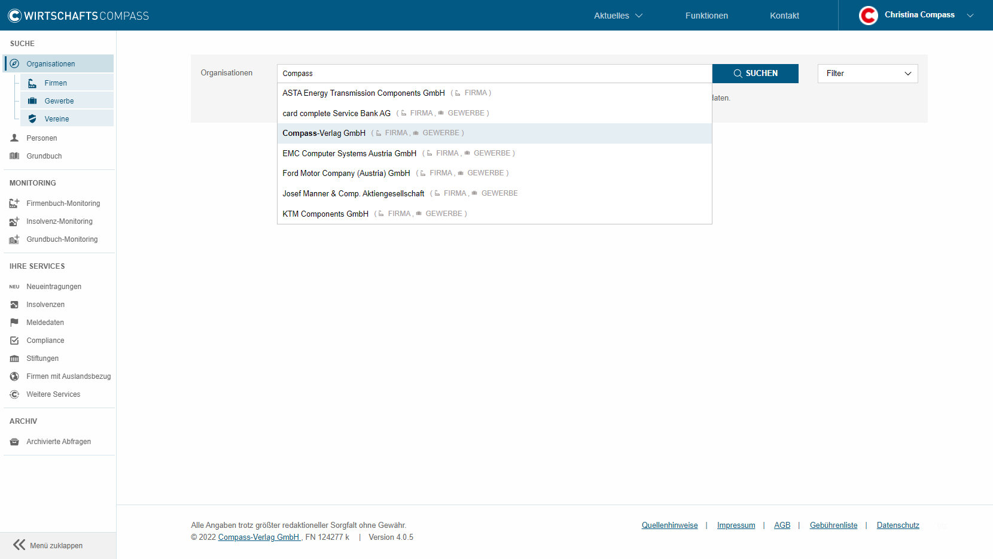Open Meldedaten service
Viewport: 993px width, 559px height.
tap(45, 323)
